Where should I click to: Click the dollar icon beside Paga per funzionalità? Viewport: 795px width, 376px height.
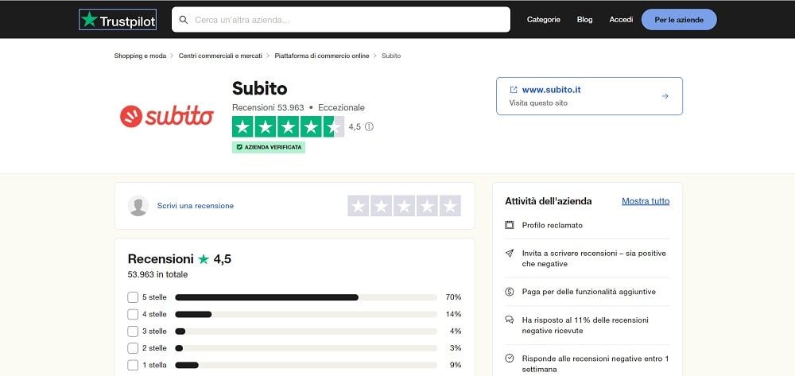click(x=510, y=292)
